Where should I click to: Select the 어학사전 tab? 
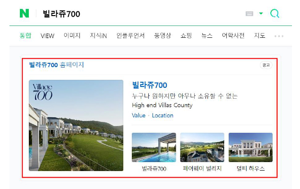tap(233, 35)
